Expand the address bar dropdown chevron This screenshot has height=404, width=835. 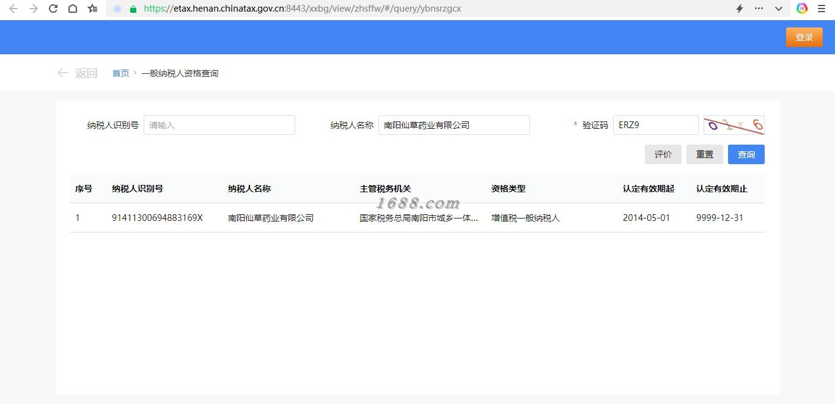click(x=779, y=9)
